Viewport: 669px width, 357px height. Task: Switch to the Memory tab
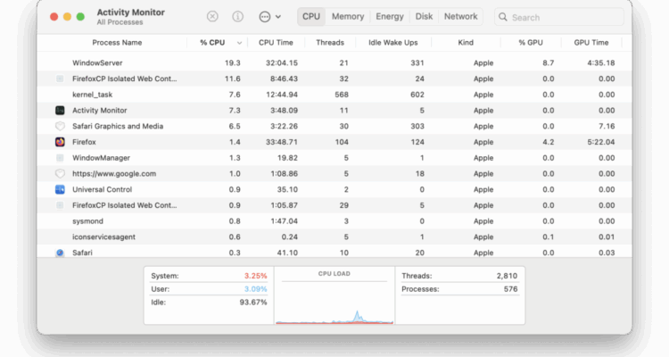[x=348, y=17]
